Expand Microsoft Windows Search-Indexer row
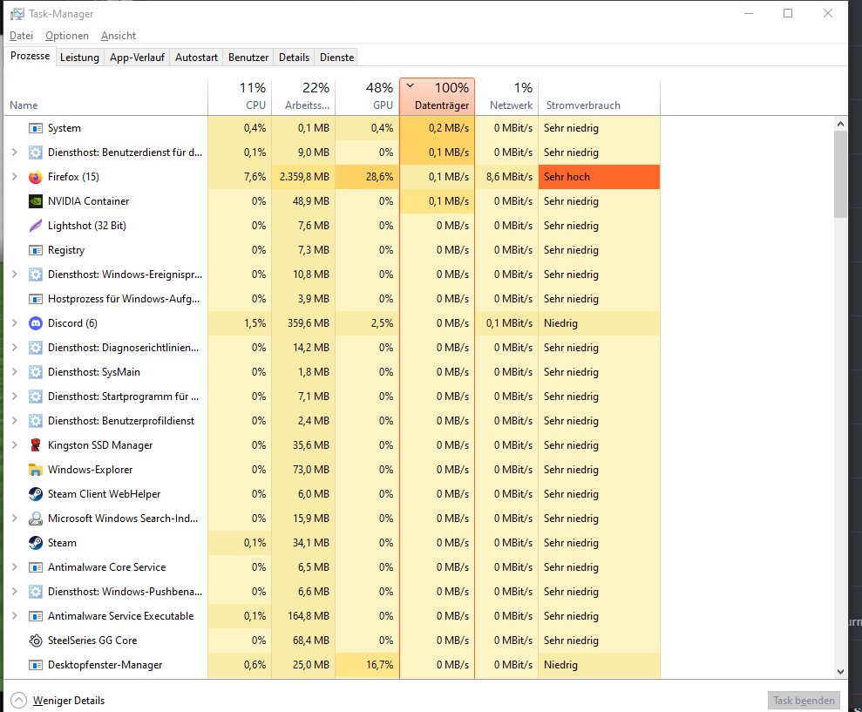The width and height of the screenshot is (862, 712). [15, 519]
